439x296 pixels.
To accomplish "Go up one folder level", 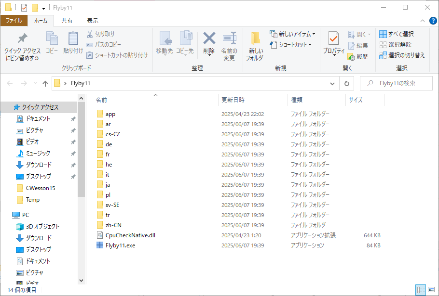I will 45,83.
